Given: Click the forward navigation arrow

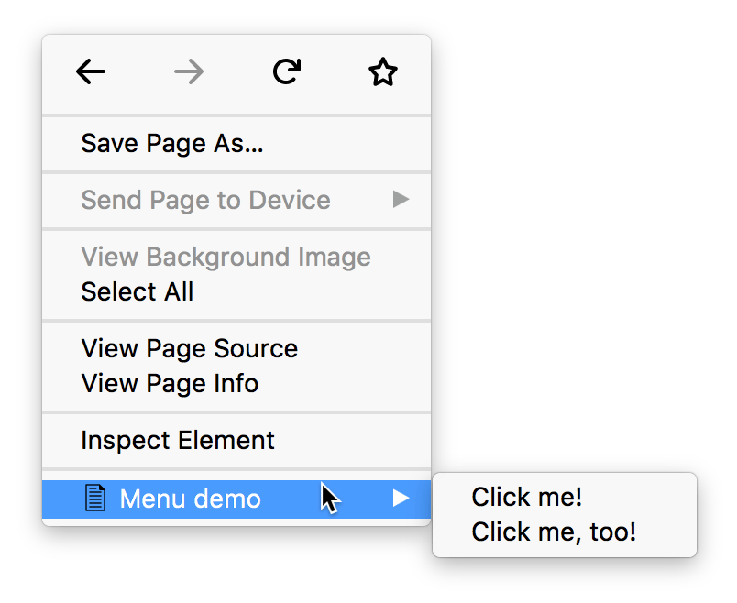Looking at the screenshot, I should [189, 72].
